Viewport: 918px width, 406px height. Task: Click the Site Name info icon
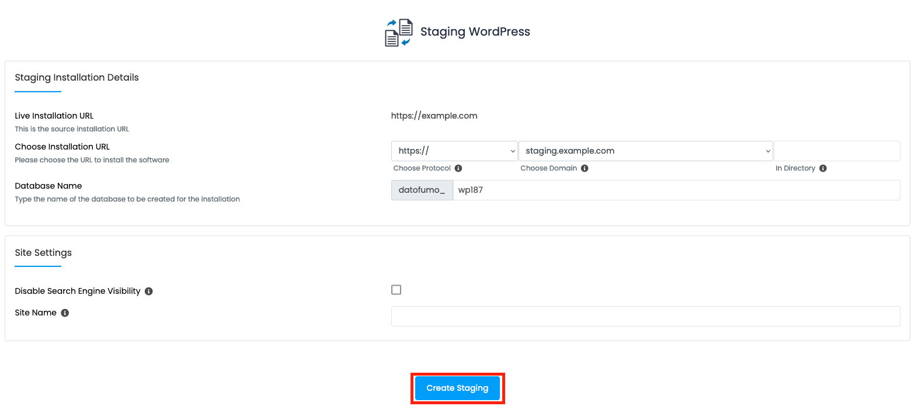65,313
